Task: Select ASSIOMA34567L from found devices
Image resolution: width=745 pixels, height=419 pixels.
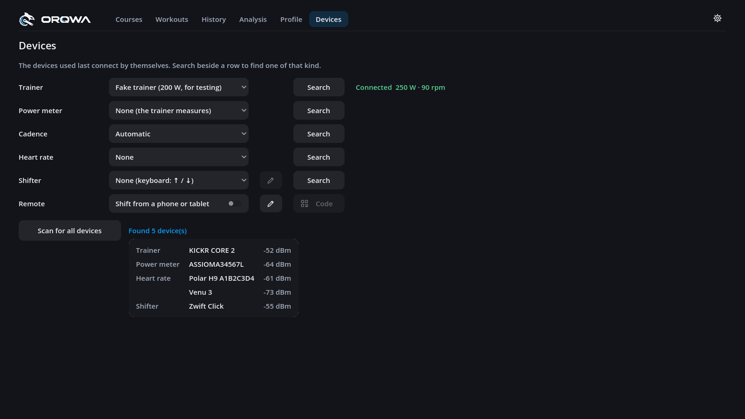Action: (217, 264)
